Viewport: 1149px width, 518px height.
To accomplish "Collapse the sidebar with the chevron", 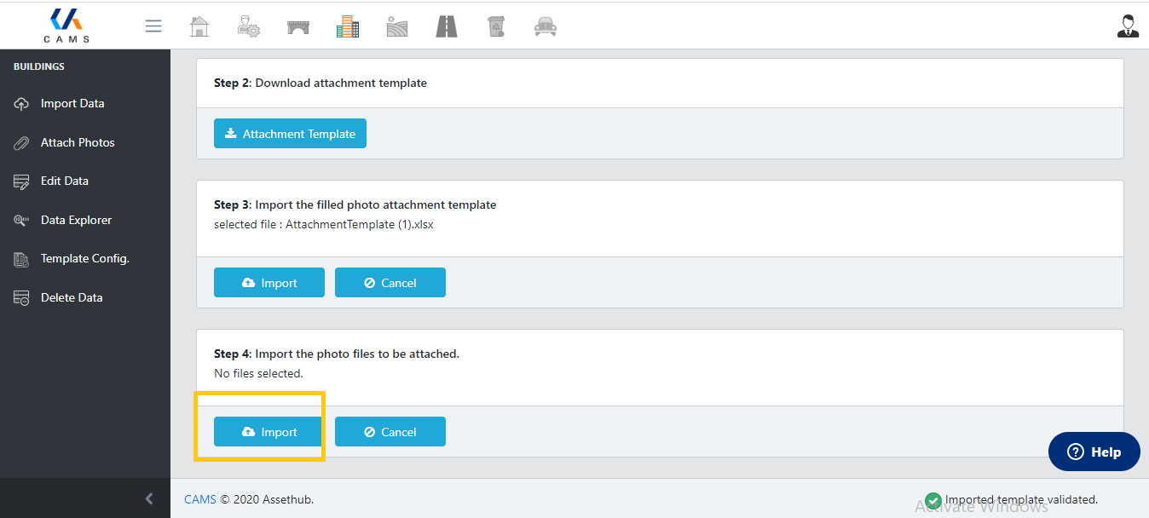I will point(149,498).
